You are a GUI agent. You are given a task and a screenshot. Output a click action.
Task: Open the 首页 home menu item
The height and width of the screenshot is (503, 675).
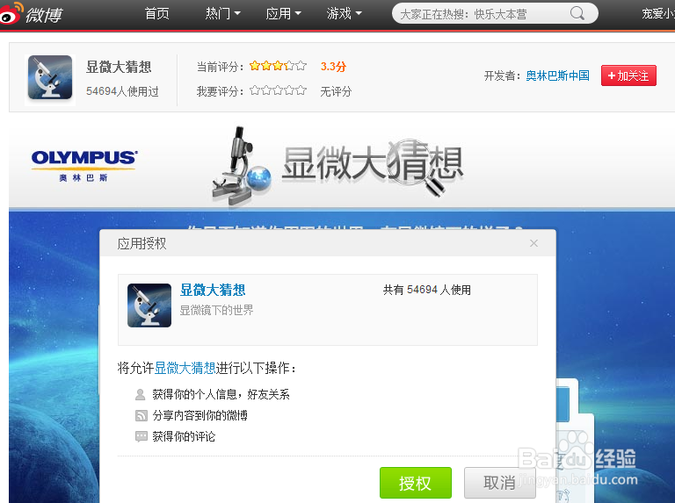pyautogui.click(x=156, y=14)
